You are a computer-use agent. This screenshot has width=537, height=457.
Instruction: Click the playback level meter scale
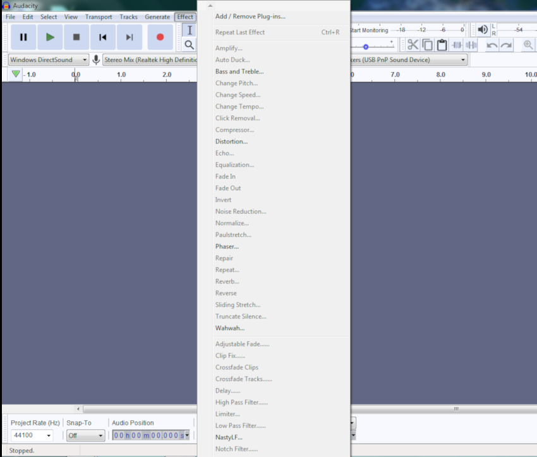pos(517,30)
